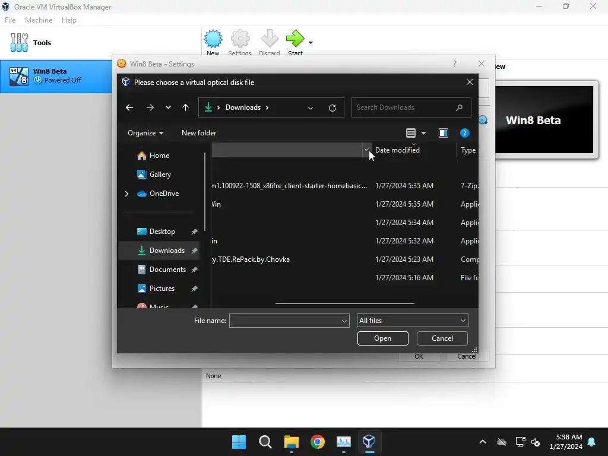Open Google Chrome from taskbar
Image resolution: width=608 pixels, height=456 pixels.
point(318,442)
